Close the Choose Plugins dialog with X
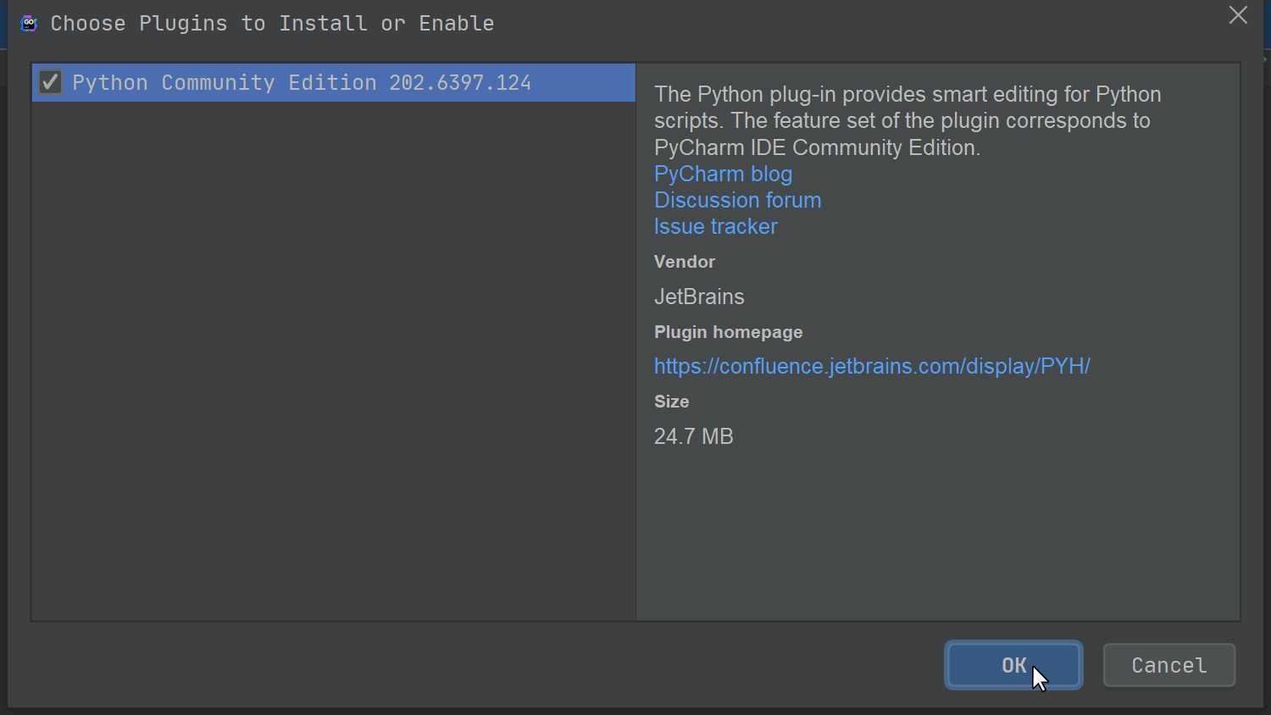This screenshot has width=1271, height=715. point(1238,15)
